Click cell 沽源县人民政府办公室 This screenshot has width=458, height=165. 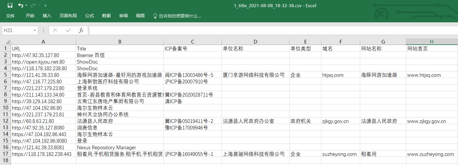pyautogui.click(x=255, y=121)
